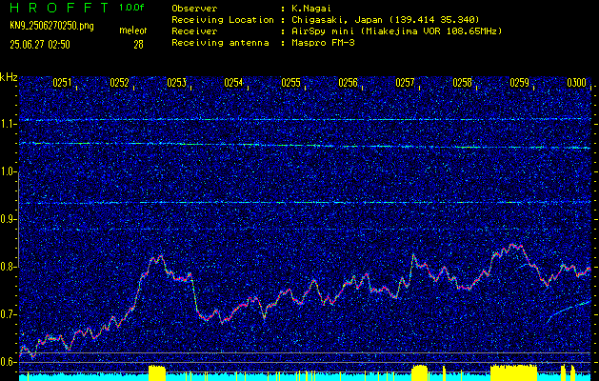
Task: Click the 0258 time marker
Action: [462, 83]
